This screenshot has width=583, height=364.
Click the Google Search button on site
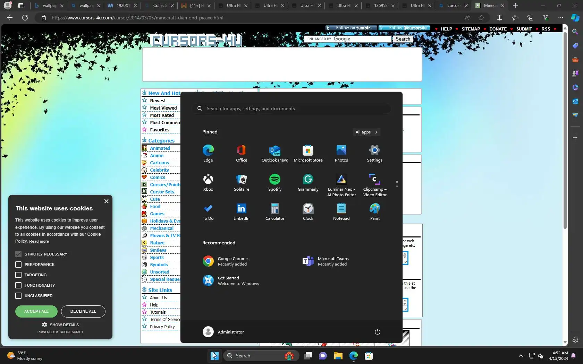click(403, 39)
